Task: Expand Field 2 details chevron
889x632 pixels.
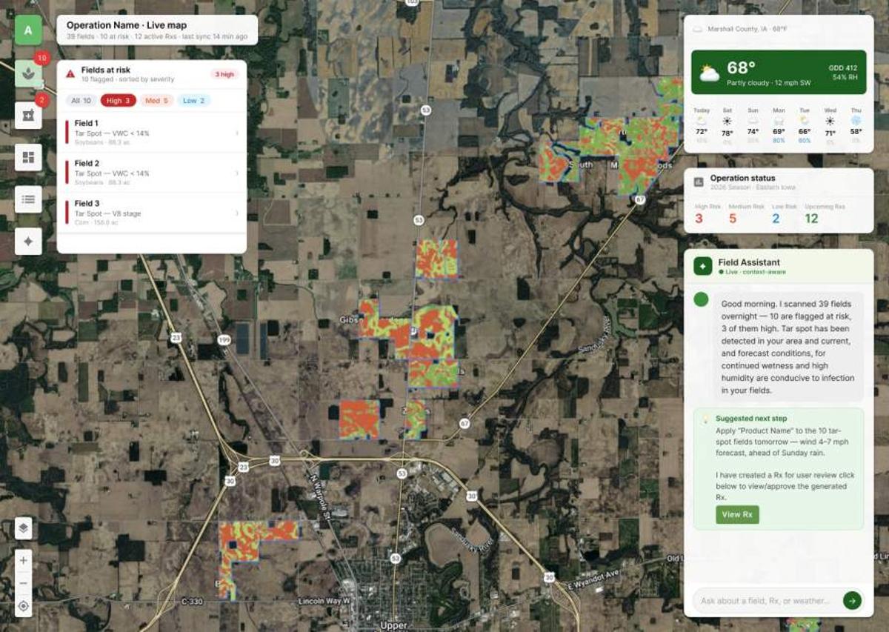Action: pyautogui.click(x=237, y=173)
